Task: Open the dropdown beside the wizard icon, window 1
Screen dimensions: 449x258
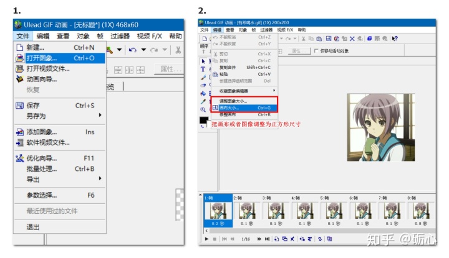Action: (x=119, y=50)
